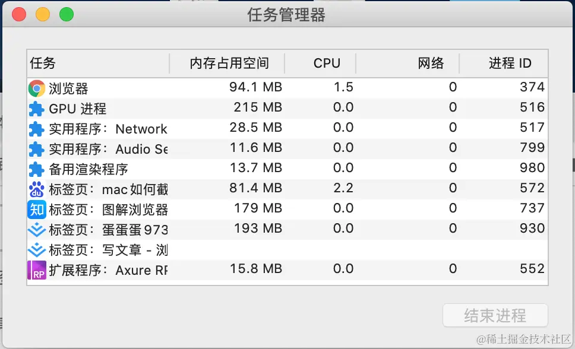Click the Network utility puzzle icon

(x=37, y=129)
